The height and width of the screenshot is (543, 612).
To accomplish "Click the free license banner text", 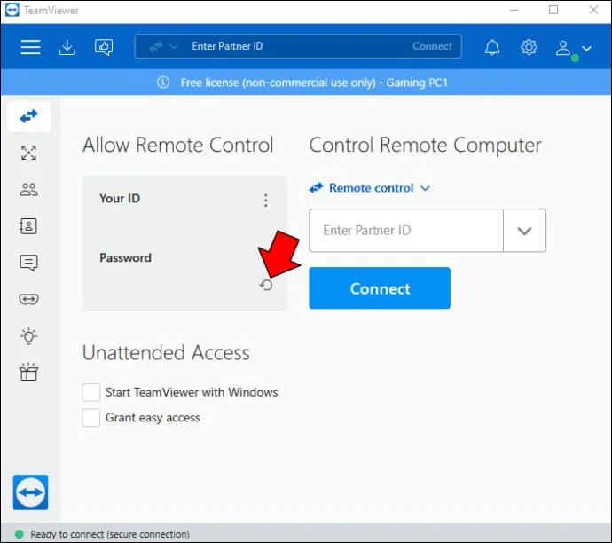I will point(314,83).
